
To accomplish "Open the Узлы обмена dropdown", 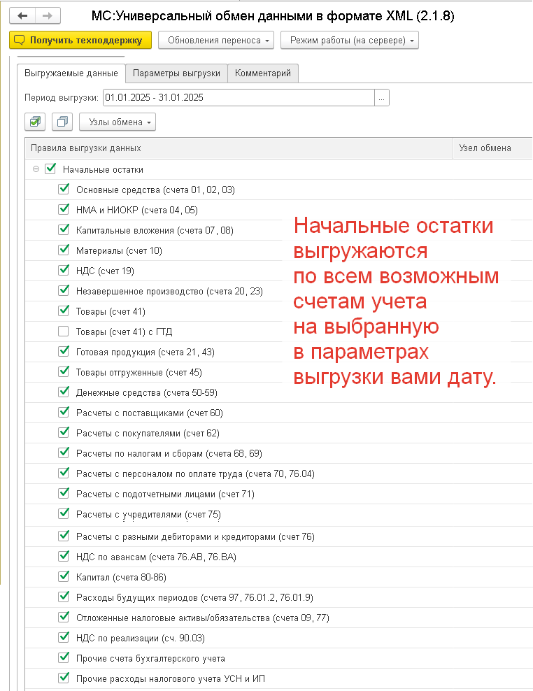I will click(118, 122).
